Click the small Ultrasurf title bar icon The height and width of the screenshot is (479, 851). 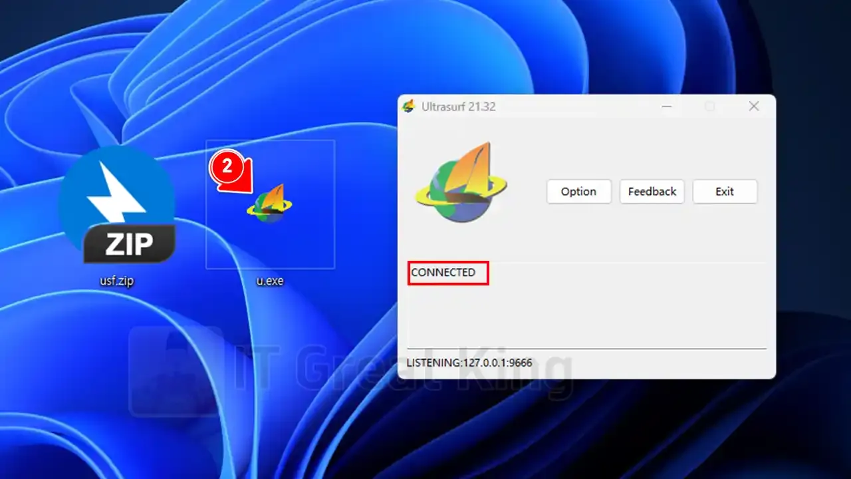(x=409, y=106)
